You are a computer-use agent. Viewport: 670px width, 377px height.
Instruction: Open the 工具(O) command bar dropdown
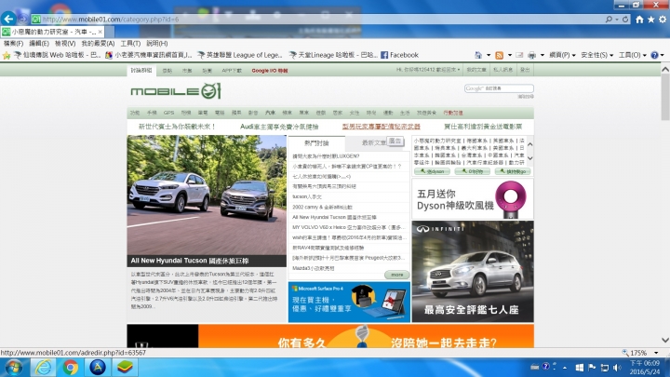[633, 55]
